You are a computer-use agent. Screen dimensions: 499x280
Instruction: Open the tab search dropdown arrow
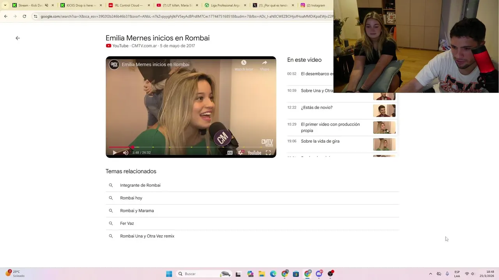[x=5, y=5]
